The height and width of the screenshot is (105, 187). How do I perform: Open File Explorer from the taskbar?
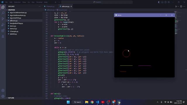pyautogui.click(x=87, y=102)
